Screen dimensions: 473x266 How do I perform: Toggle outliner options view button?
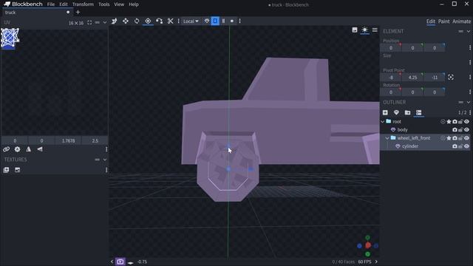[419, 112]
